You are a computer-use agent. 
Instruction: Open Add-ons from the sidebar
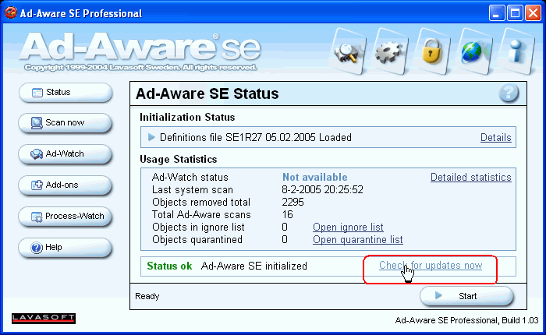66,185
